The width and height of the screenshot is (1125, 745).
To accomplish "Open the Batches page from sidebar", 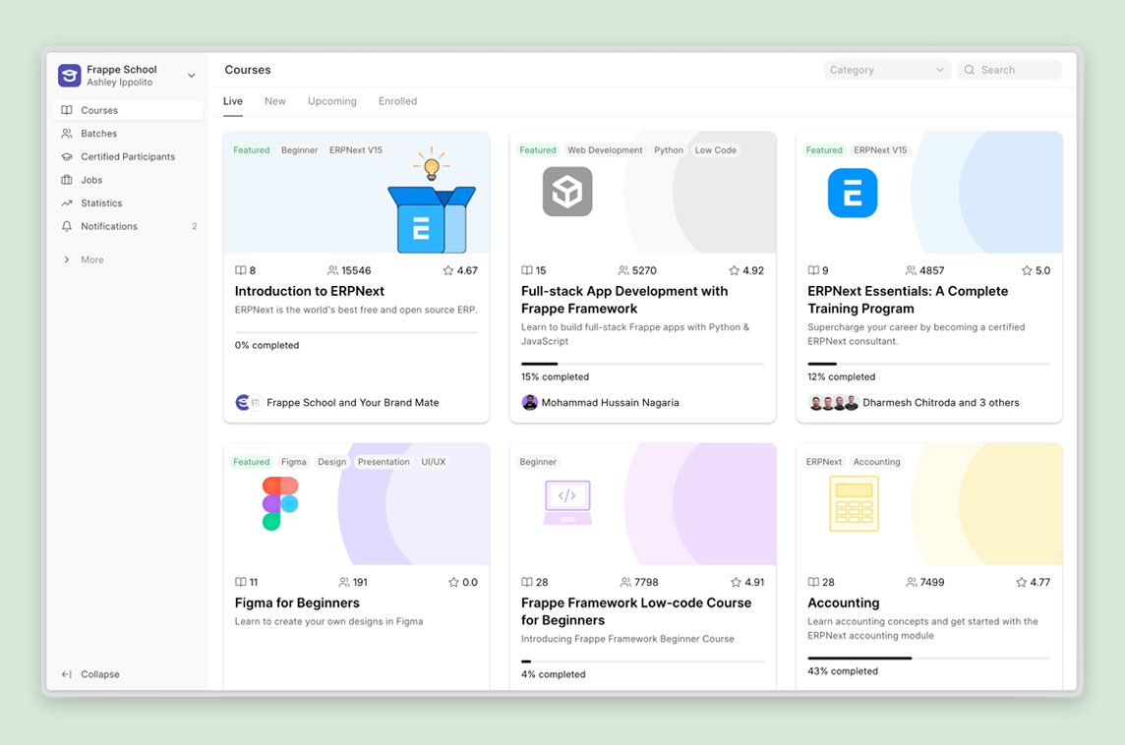I will (x=99, y=134).
